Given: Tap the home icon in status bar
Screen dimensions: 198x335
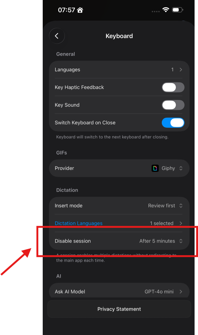Looking at the screenshot, I should 80,10.
